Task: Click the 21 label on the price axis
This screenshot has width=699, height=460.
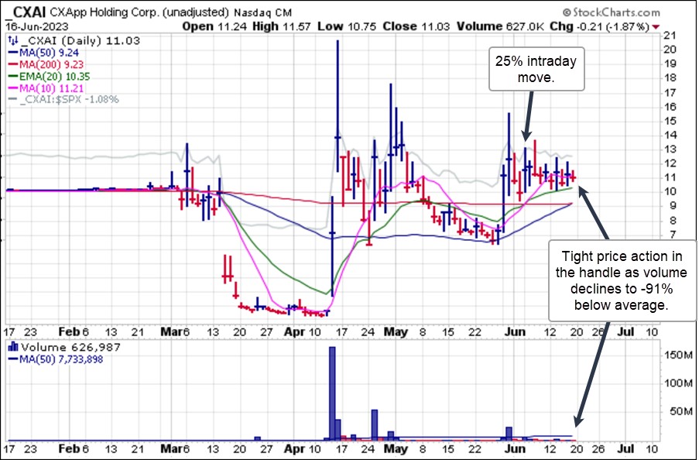Action: [670, 36]
